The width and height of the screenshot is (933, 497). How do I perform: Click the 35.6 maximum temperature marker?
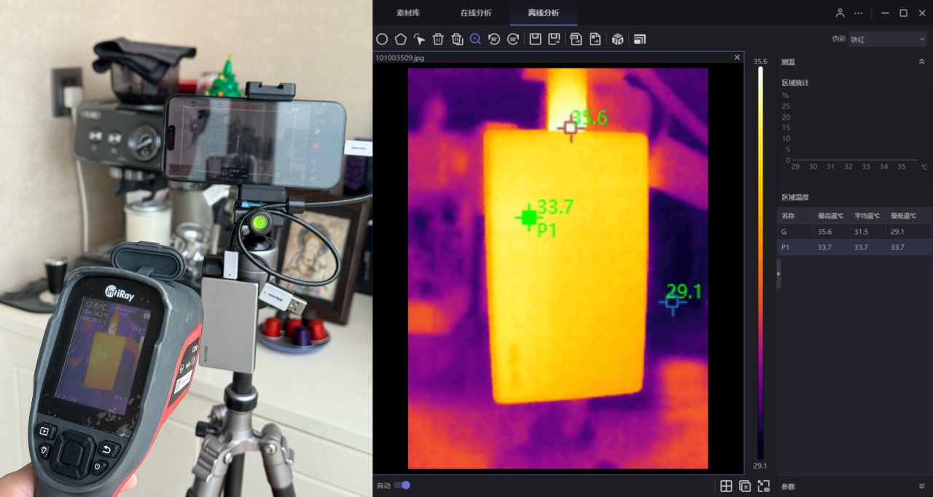(x=571, y=128)
